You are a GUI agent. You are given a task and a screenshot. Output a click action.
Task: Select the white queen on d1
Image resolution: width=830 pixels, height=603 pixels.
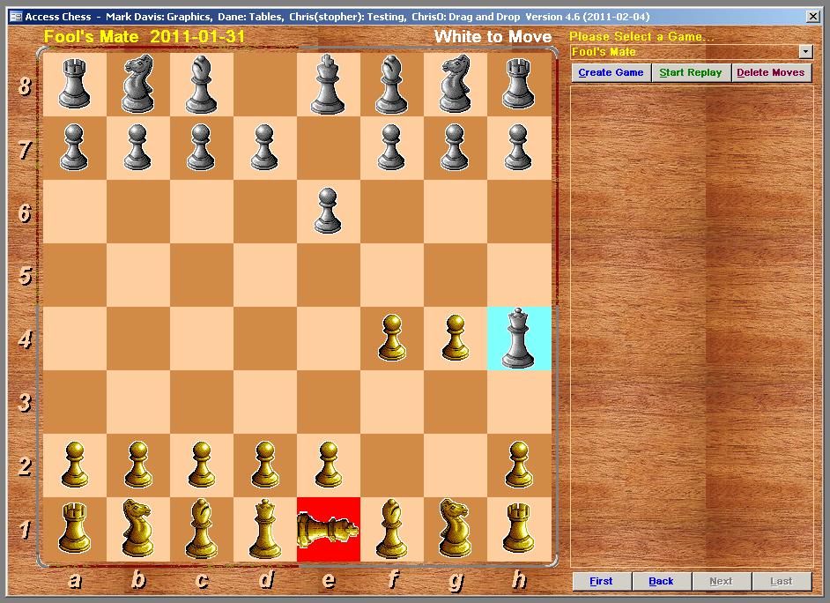pyautogui.click(x=264, y=529)
